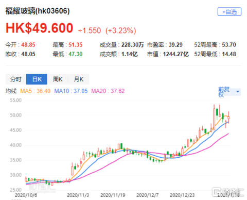Click the 50.00 y-axis label
Screen dimensions: 247x200
(16, 115)
